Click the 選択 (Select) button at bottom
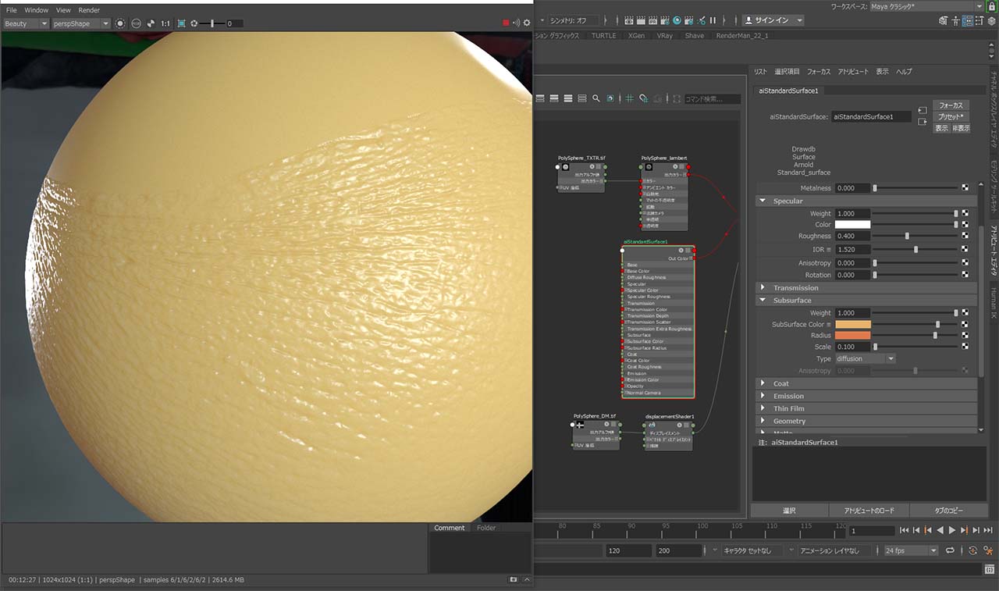Screen dimensions: 999x591 pyautogui.click(x=789, y=511)
